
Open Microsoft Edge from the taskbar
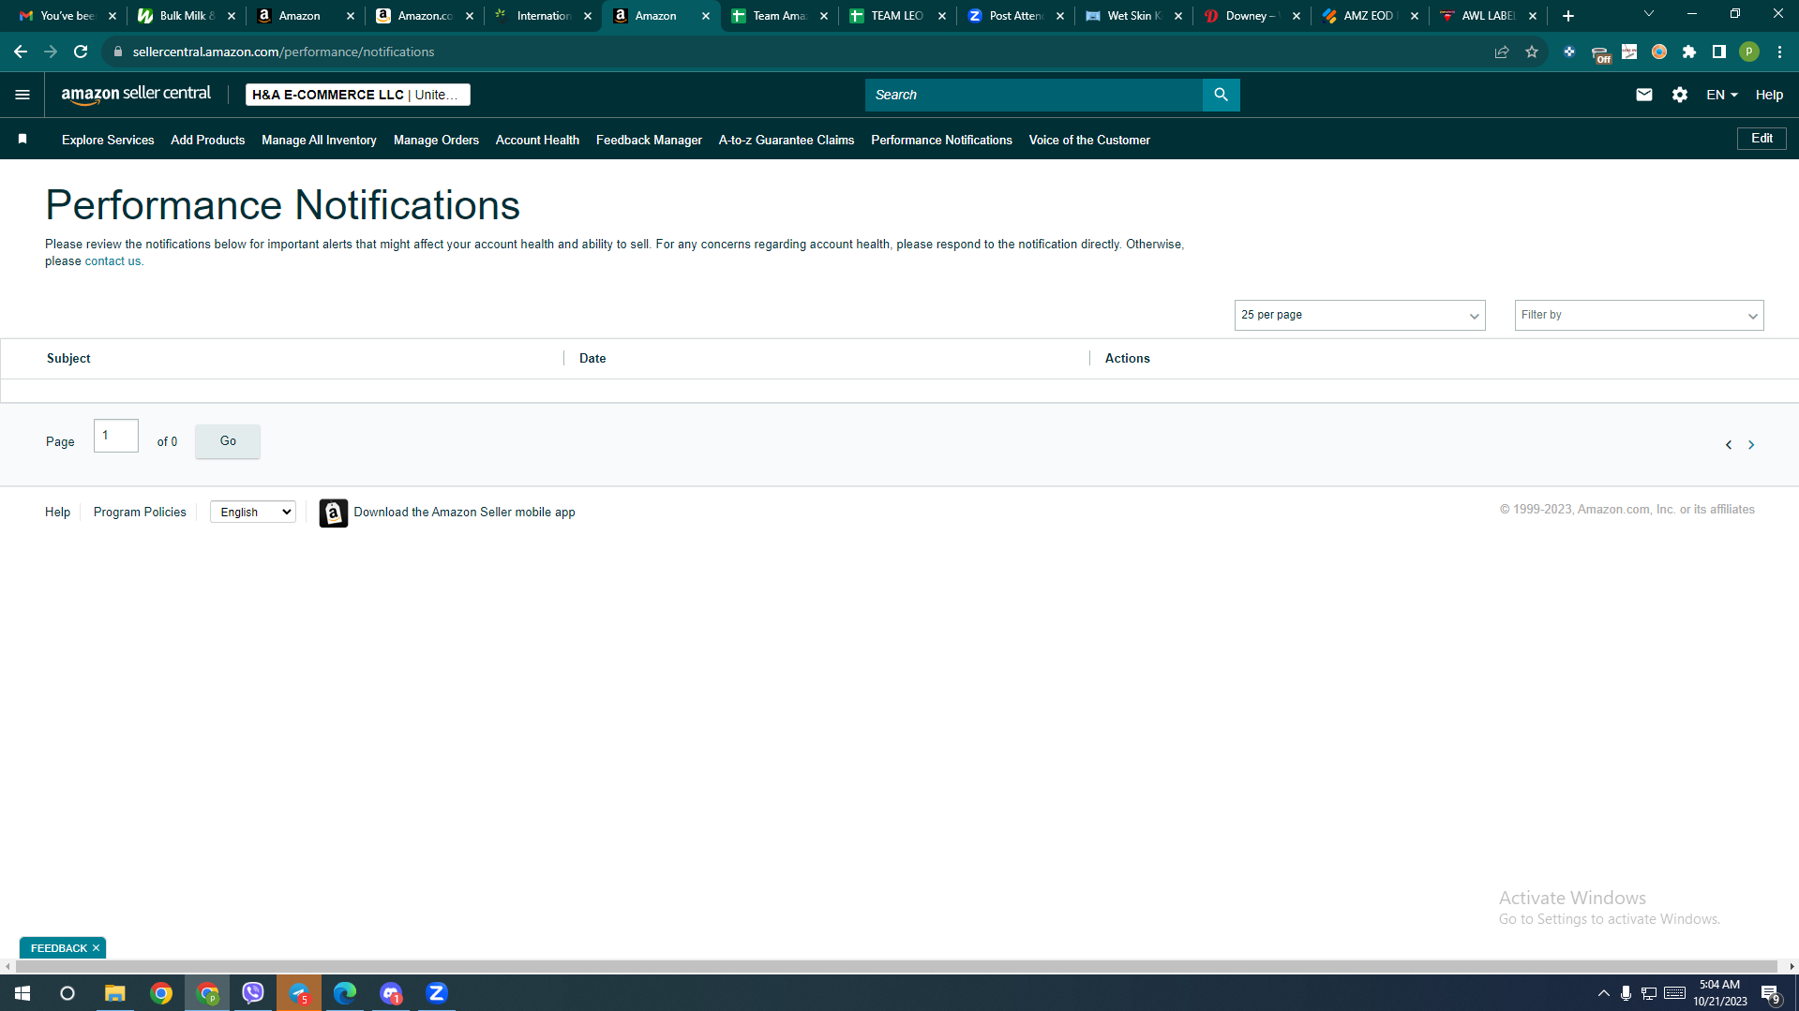click(x=345, y=993)
